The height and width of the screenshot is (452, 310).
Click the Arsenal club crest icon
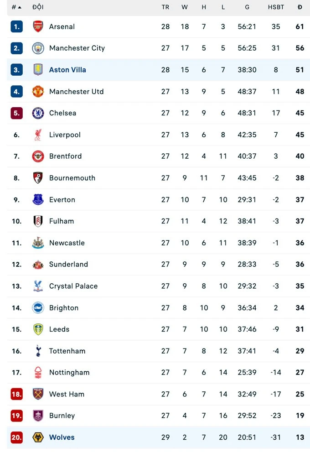[38, 26]
